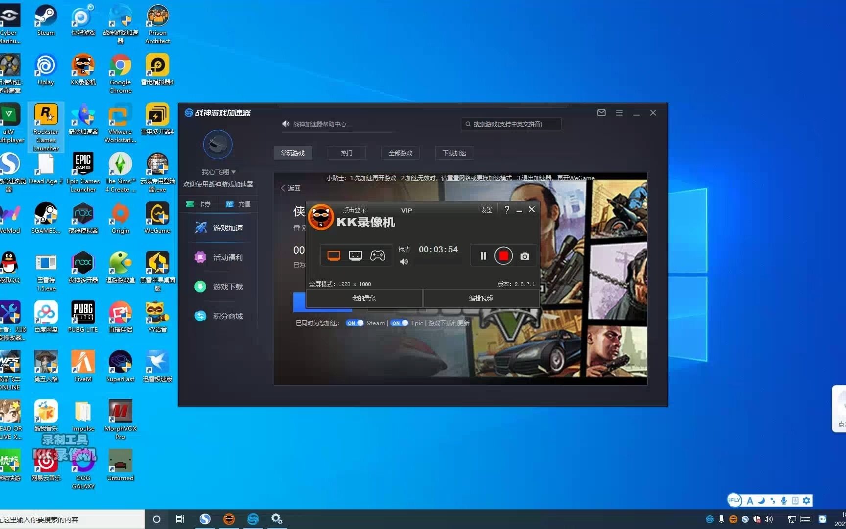Image resolution: width=846 pixels, height=529 pixels.
Task: Select game recording mode gamepad icon
Action: point(377,256)
